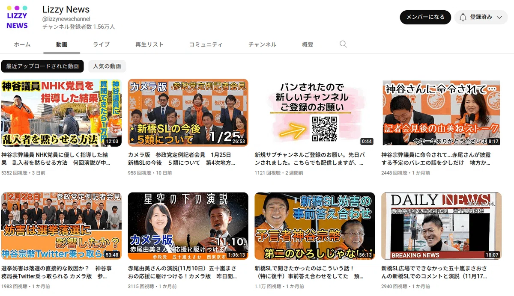This screenshot has height=296, width=514.
Task: Open the 神谷さんに命令されて thumbnail
Action: [441, 113]
